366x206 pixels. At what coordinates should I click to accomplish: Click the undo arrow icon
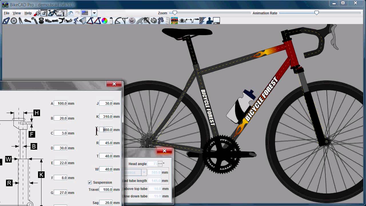coord(70,13)
